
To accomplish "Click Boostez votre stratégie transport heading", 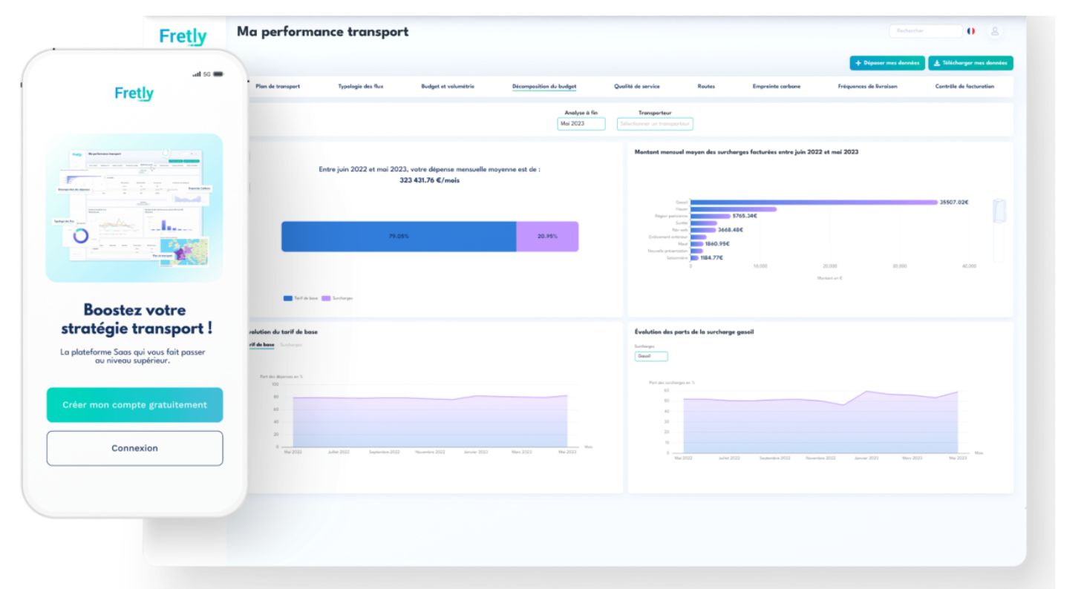I will [134, 319].
